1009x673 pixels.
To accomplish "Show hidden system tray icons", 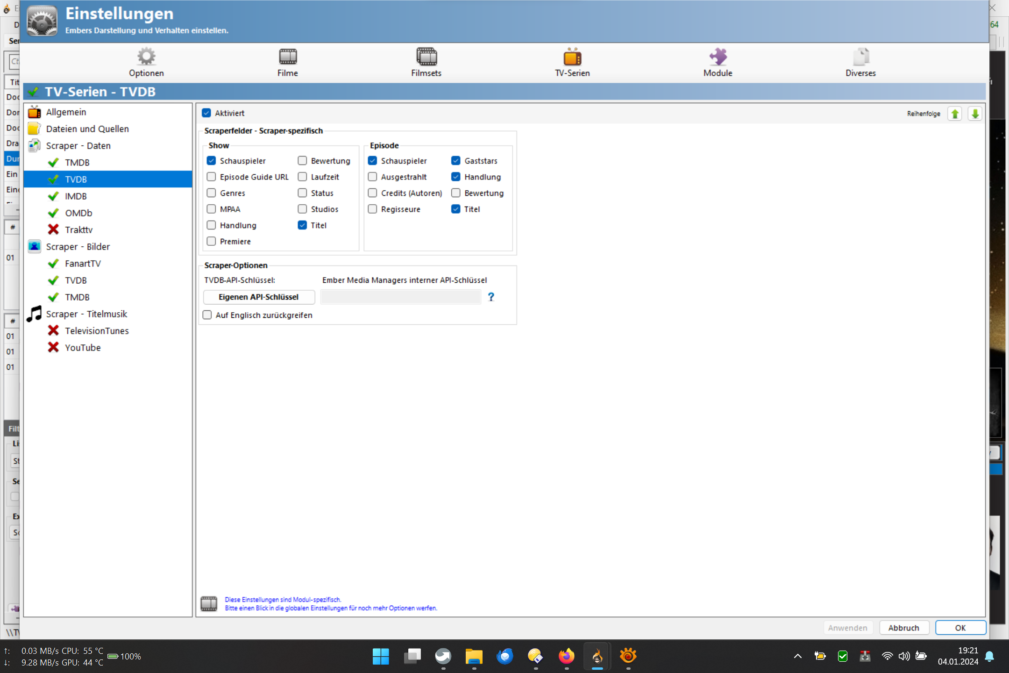I will [798, 656].
